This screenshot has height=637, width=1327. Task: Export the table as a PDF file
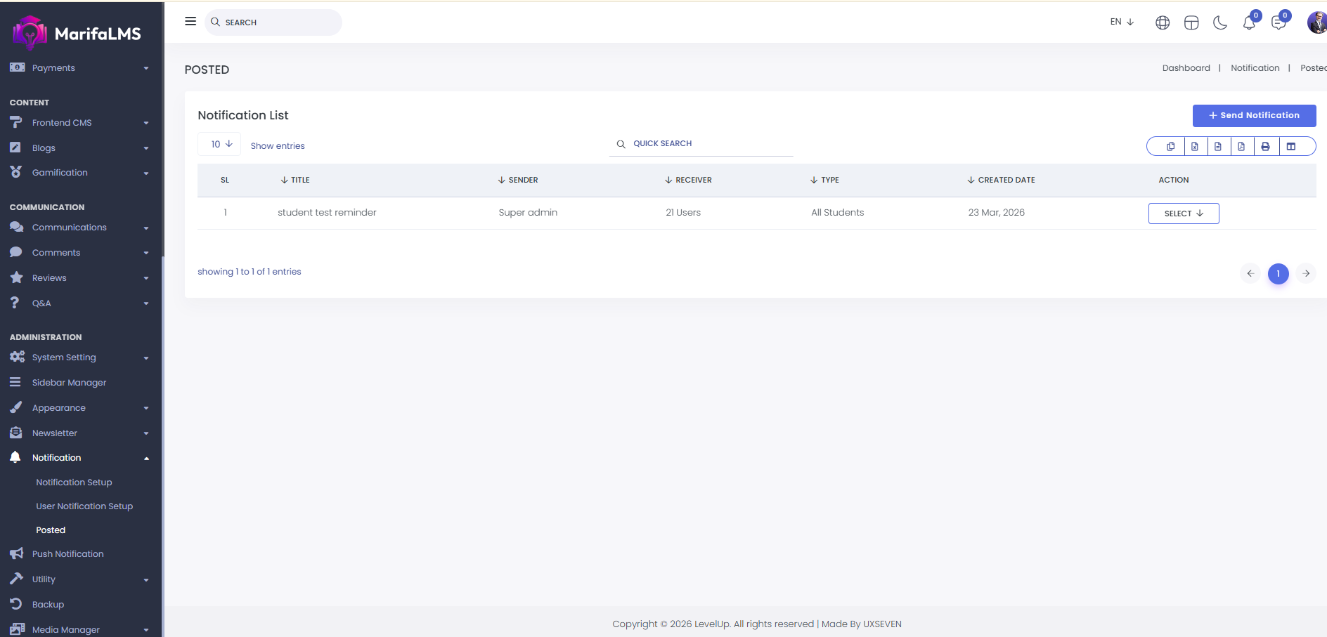pos(1241,146)
